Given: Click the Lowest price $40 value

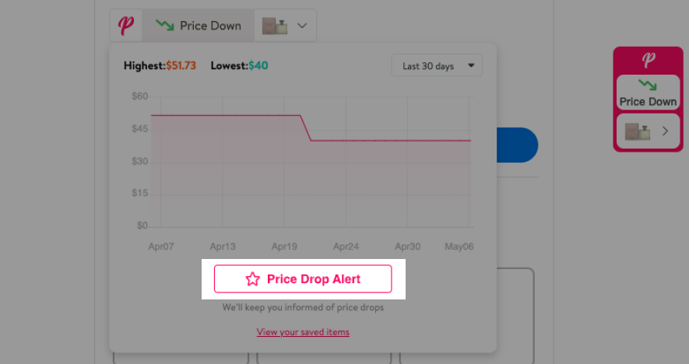Looking at the screenshot, I should pyautogui.click(x=258, y=65).
